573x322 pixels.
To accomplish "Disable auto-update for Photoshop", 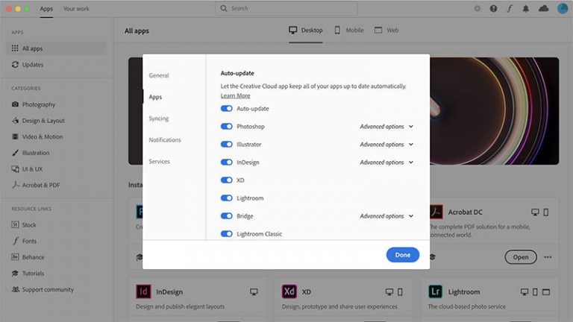I will pos(227,126).
